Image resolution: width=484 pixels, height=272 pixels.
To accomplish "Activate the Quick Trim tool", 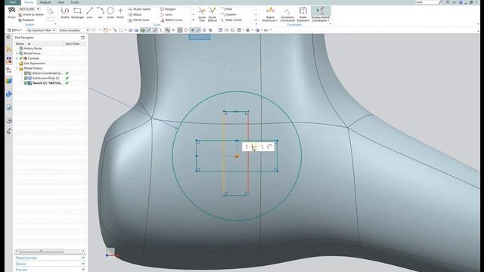I will click(202, 14).
